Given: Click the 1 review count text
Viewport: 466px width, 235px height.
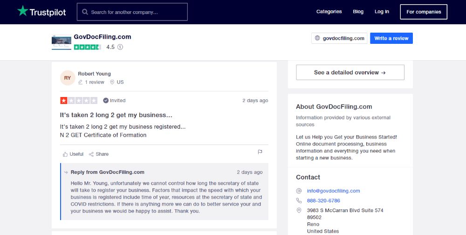Looking at the screenshot, I should (95, 82).
